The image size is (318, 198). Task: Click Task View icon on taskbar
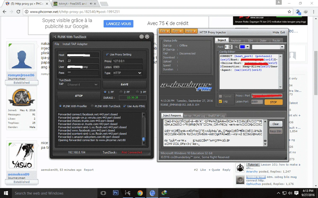tap(103, 193)
